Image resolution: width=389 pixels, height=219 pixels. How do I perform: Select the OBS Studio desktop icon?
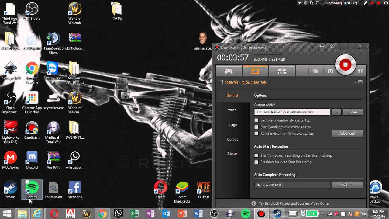coord(32,12)
